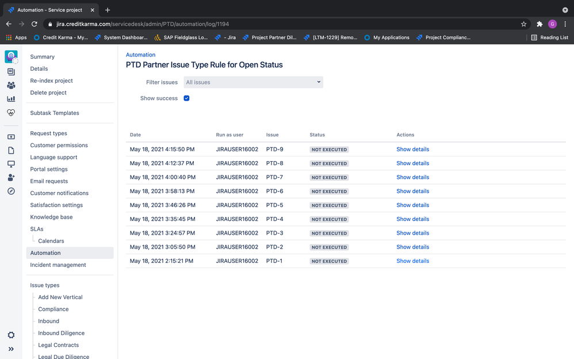The height and width of the screenshot is (359, 574).
Task: Click the project health monitor heart icon
Action: pyautogui.click(x=11, y=113)
